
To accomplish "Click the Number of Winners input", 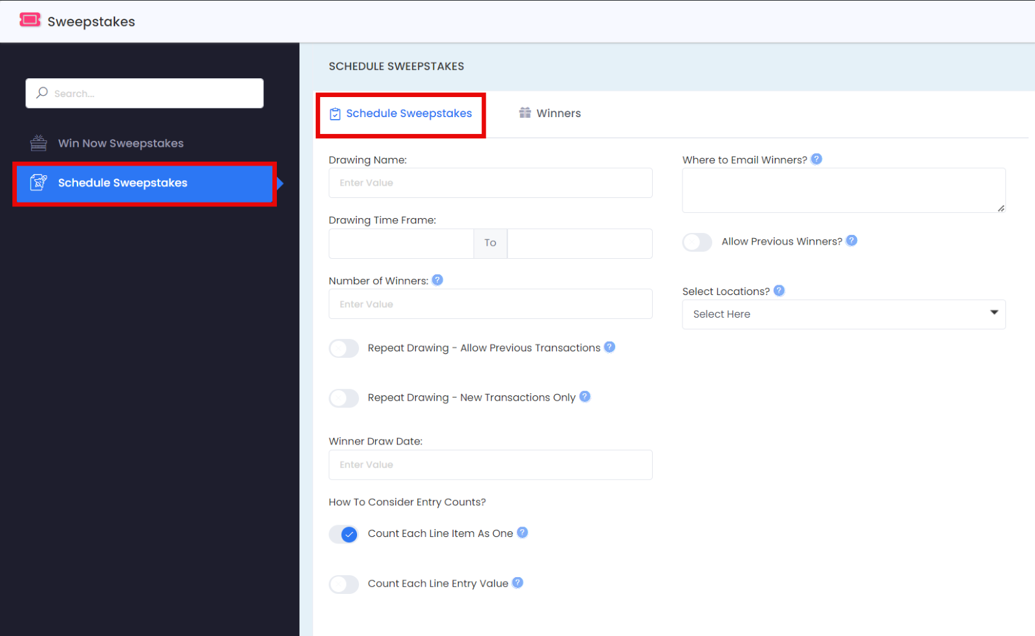I will click(490, 304).
